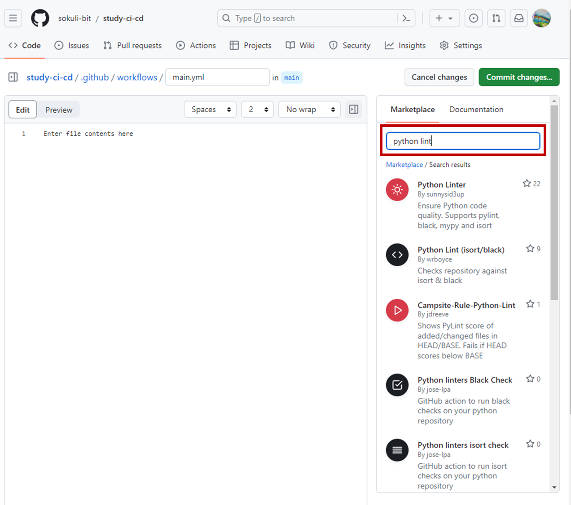The width and height of the screenshot is (571, 505).
Task: Switch to the Documentation sidebar tab
Action: tap(476, 110)
